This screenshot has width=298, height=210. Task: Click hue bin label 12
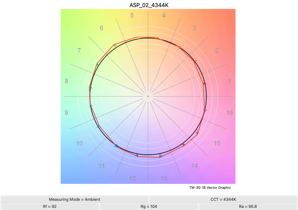click(x=132, y=178)
